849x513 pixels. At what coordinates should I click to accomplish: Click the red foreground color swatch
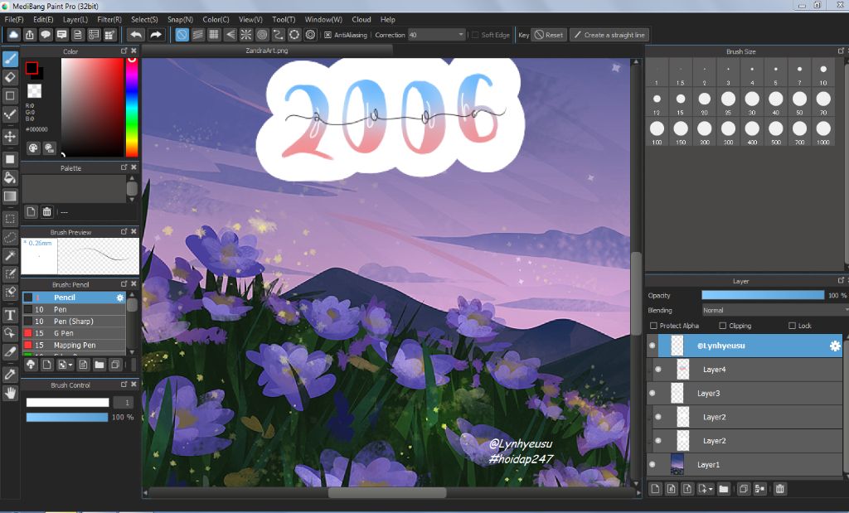[x=32, y=68]
